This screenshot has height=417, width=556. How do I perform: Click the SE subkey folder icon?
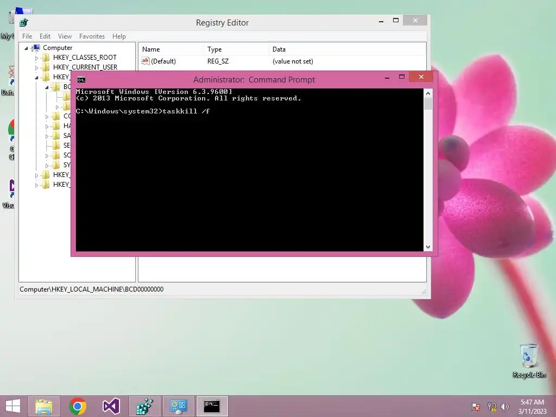[x=56, y=146]
